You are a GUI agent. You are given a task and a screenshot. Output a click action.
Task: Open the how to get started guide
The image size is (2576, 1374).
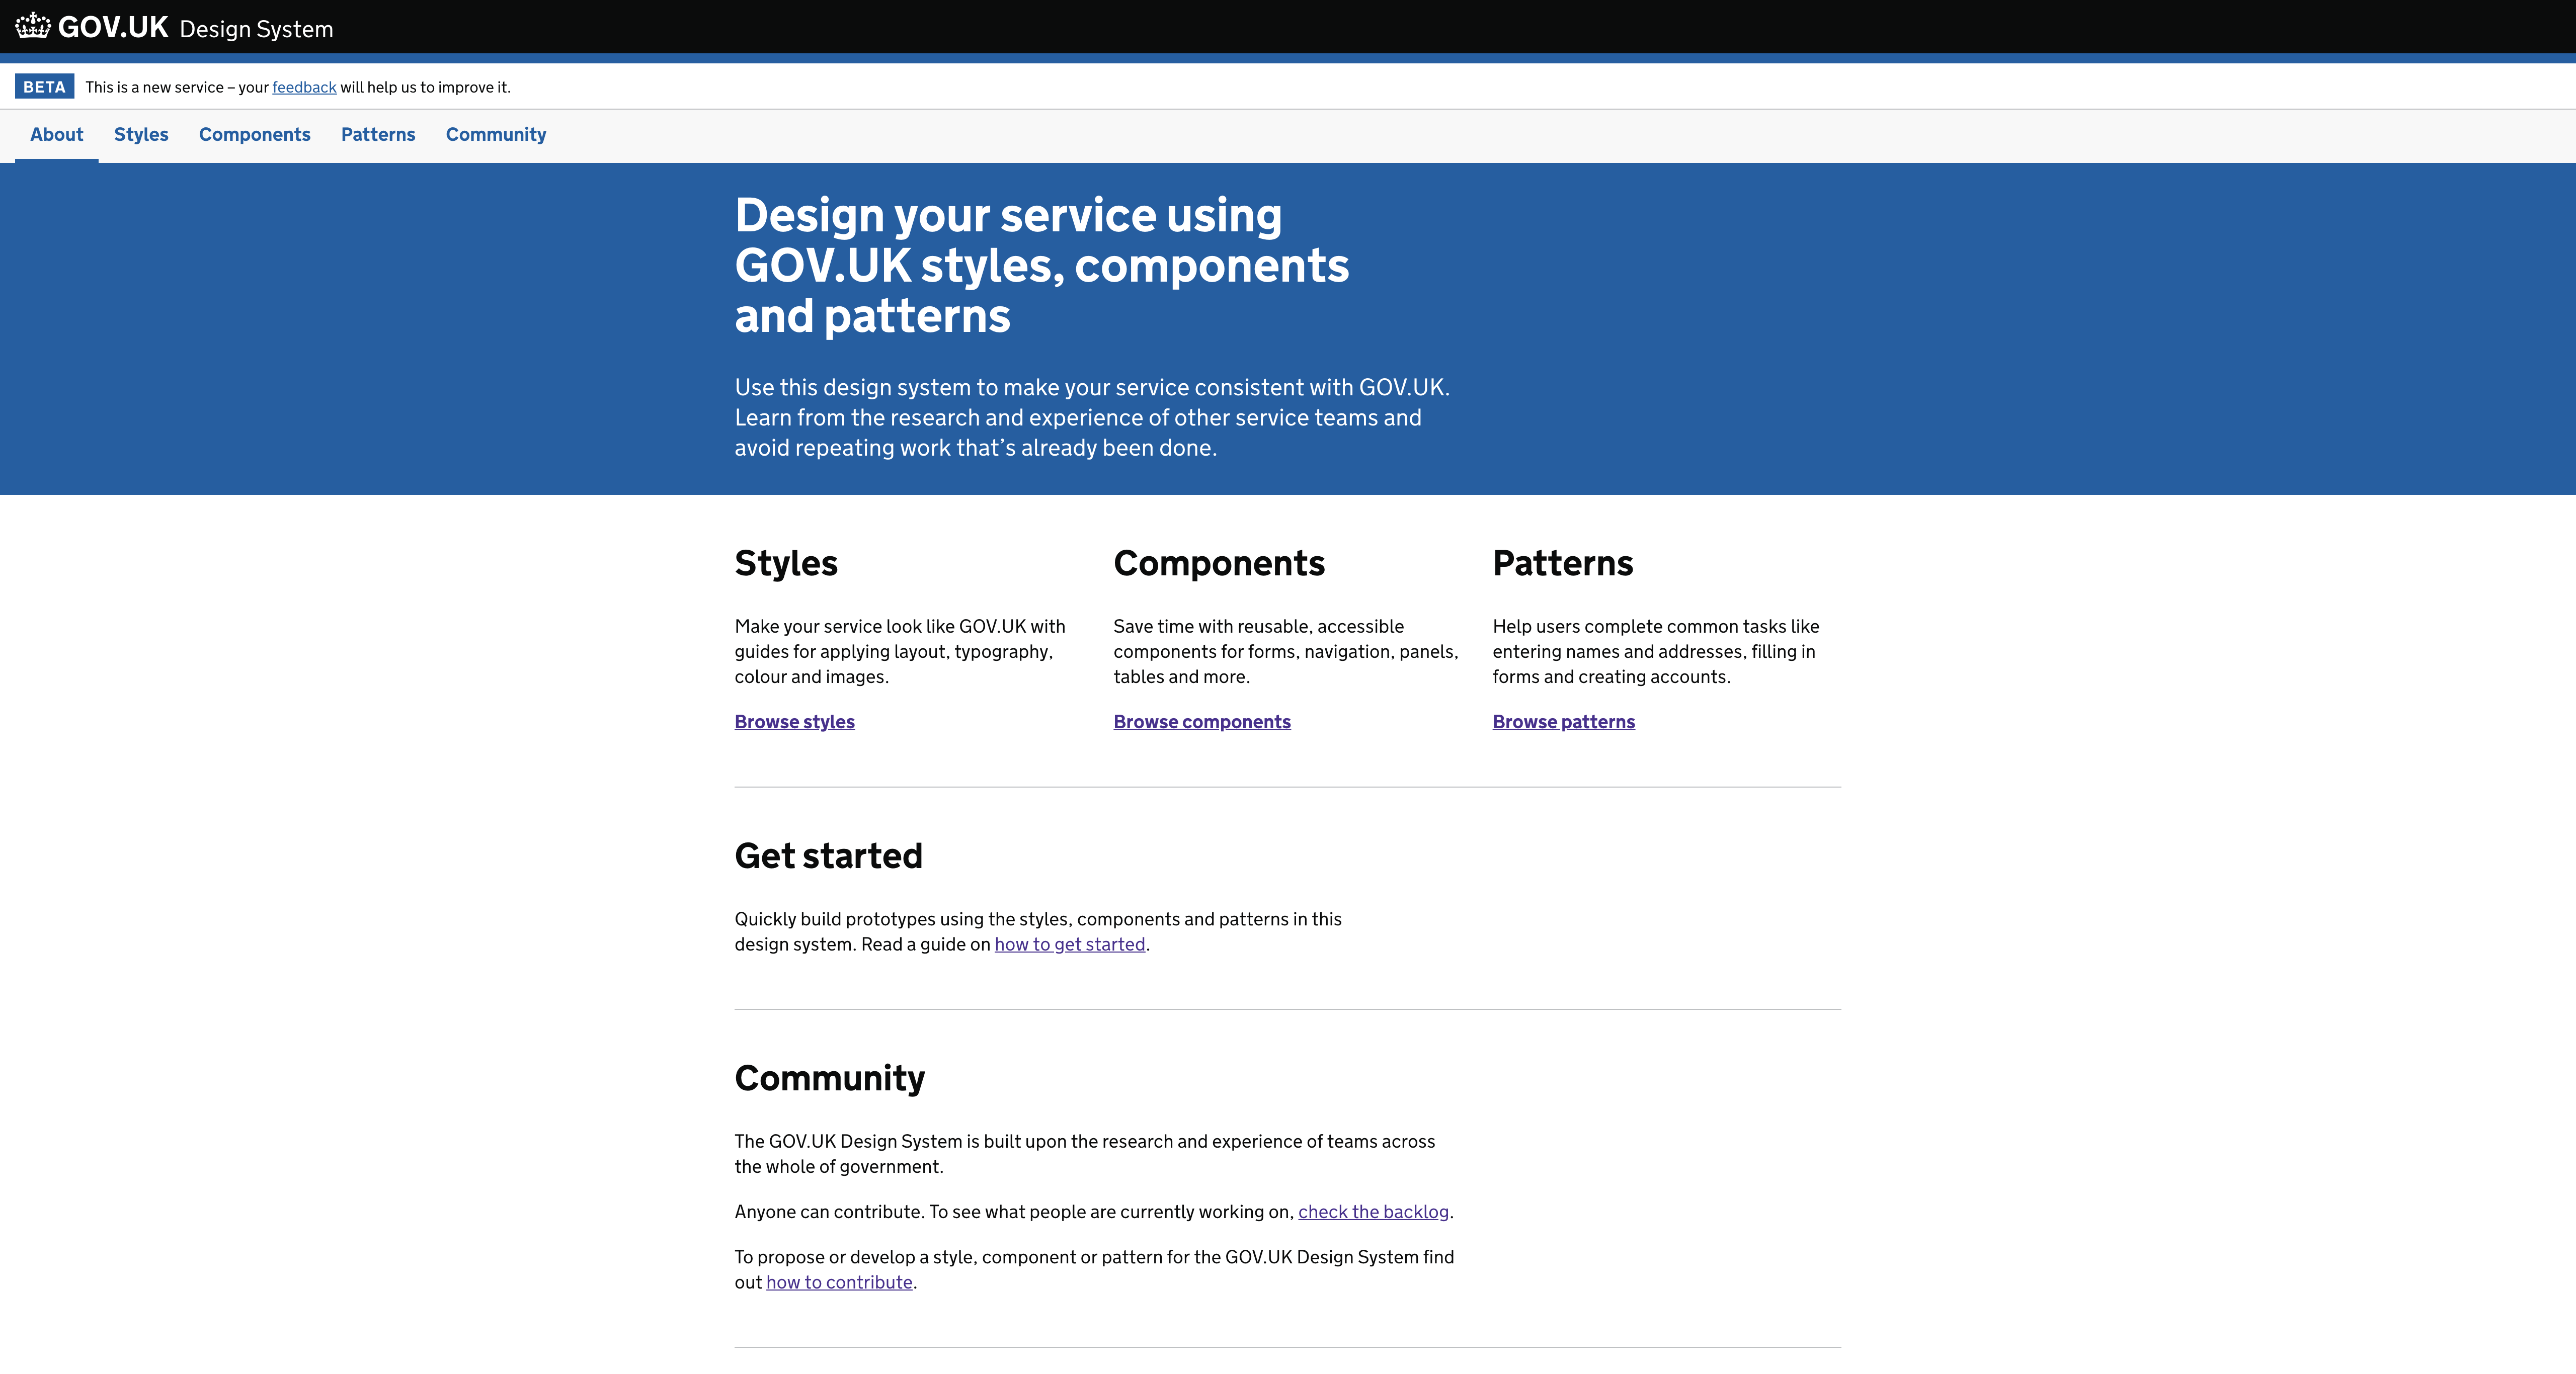click(x=1069, y=944)
